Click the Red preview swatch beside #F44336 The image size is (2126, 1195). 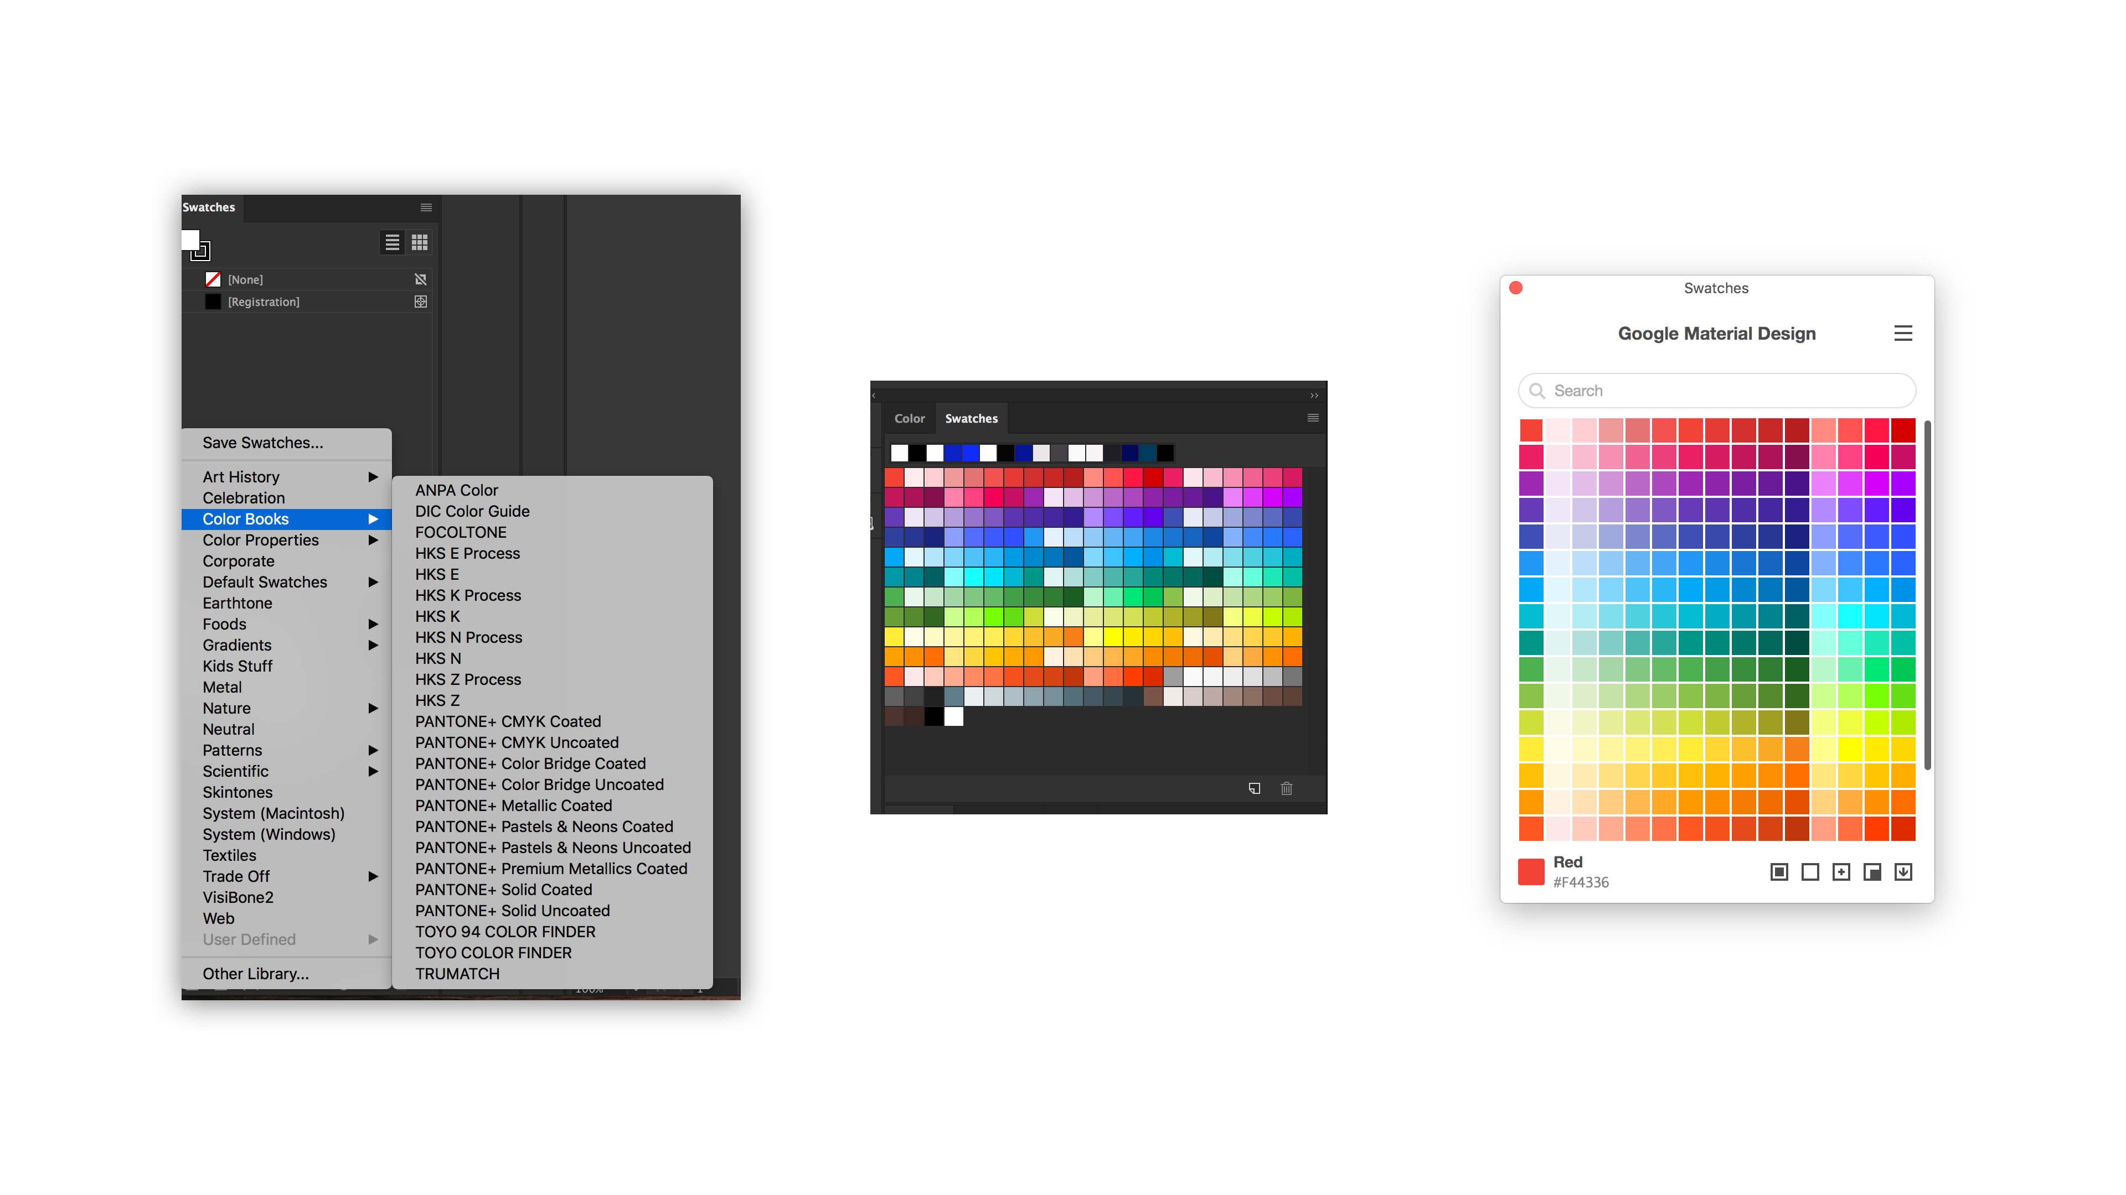coord(1531,872)
